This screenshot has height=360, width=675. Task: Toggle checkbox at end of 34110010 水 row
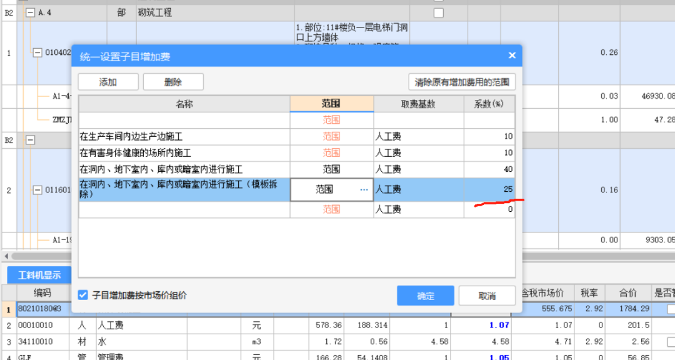[x=671, y=341]
